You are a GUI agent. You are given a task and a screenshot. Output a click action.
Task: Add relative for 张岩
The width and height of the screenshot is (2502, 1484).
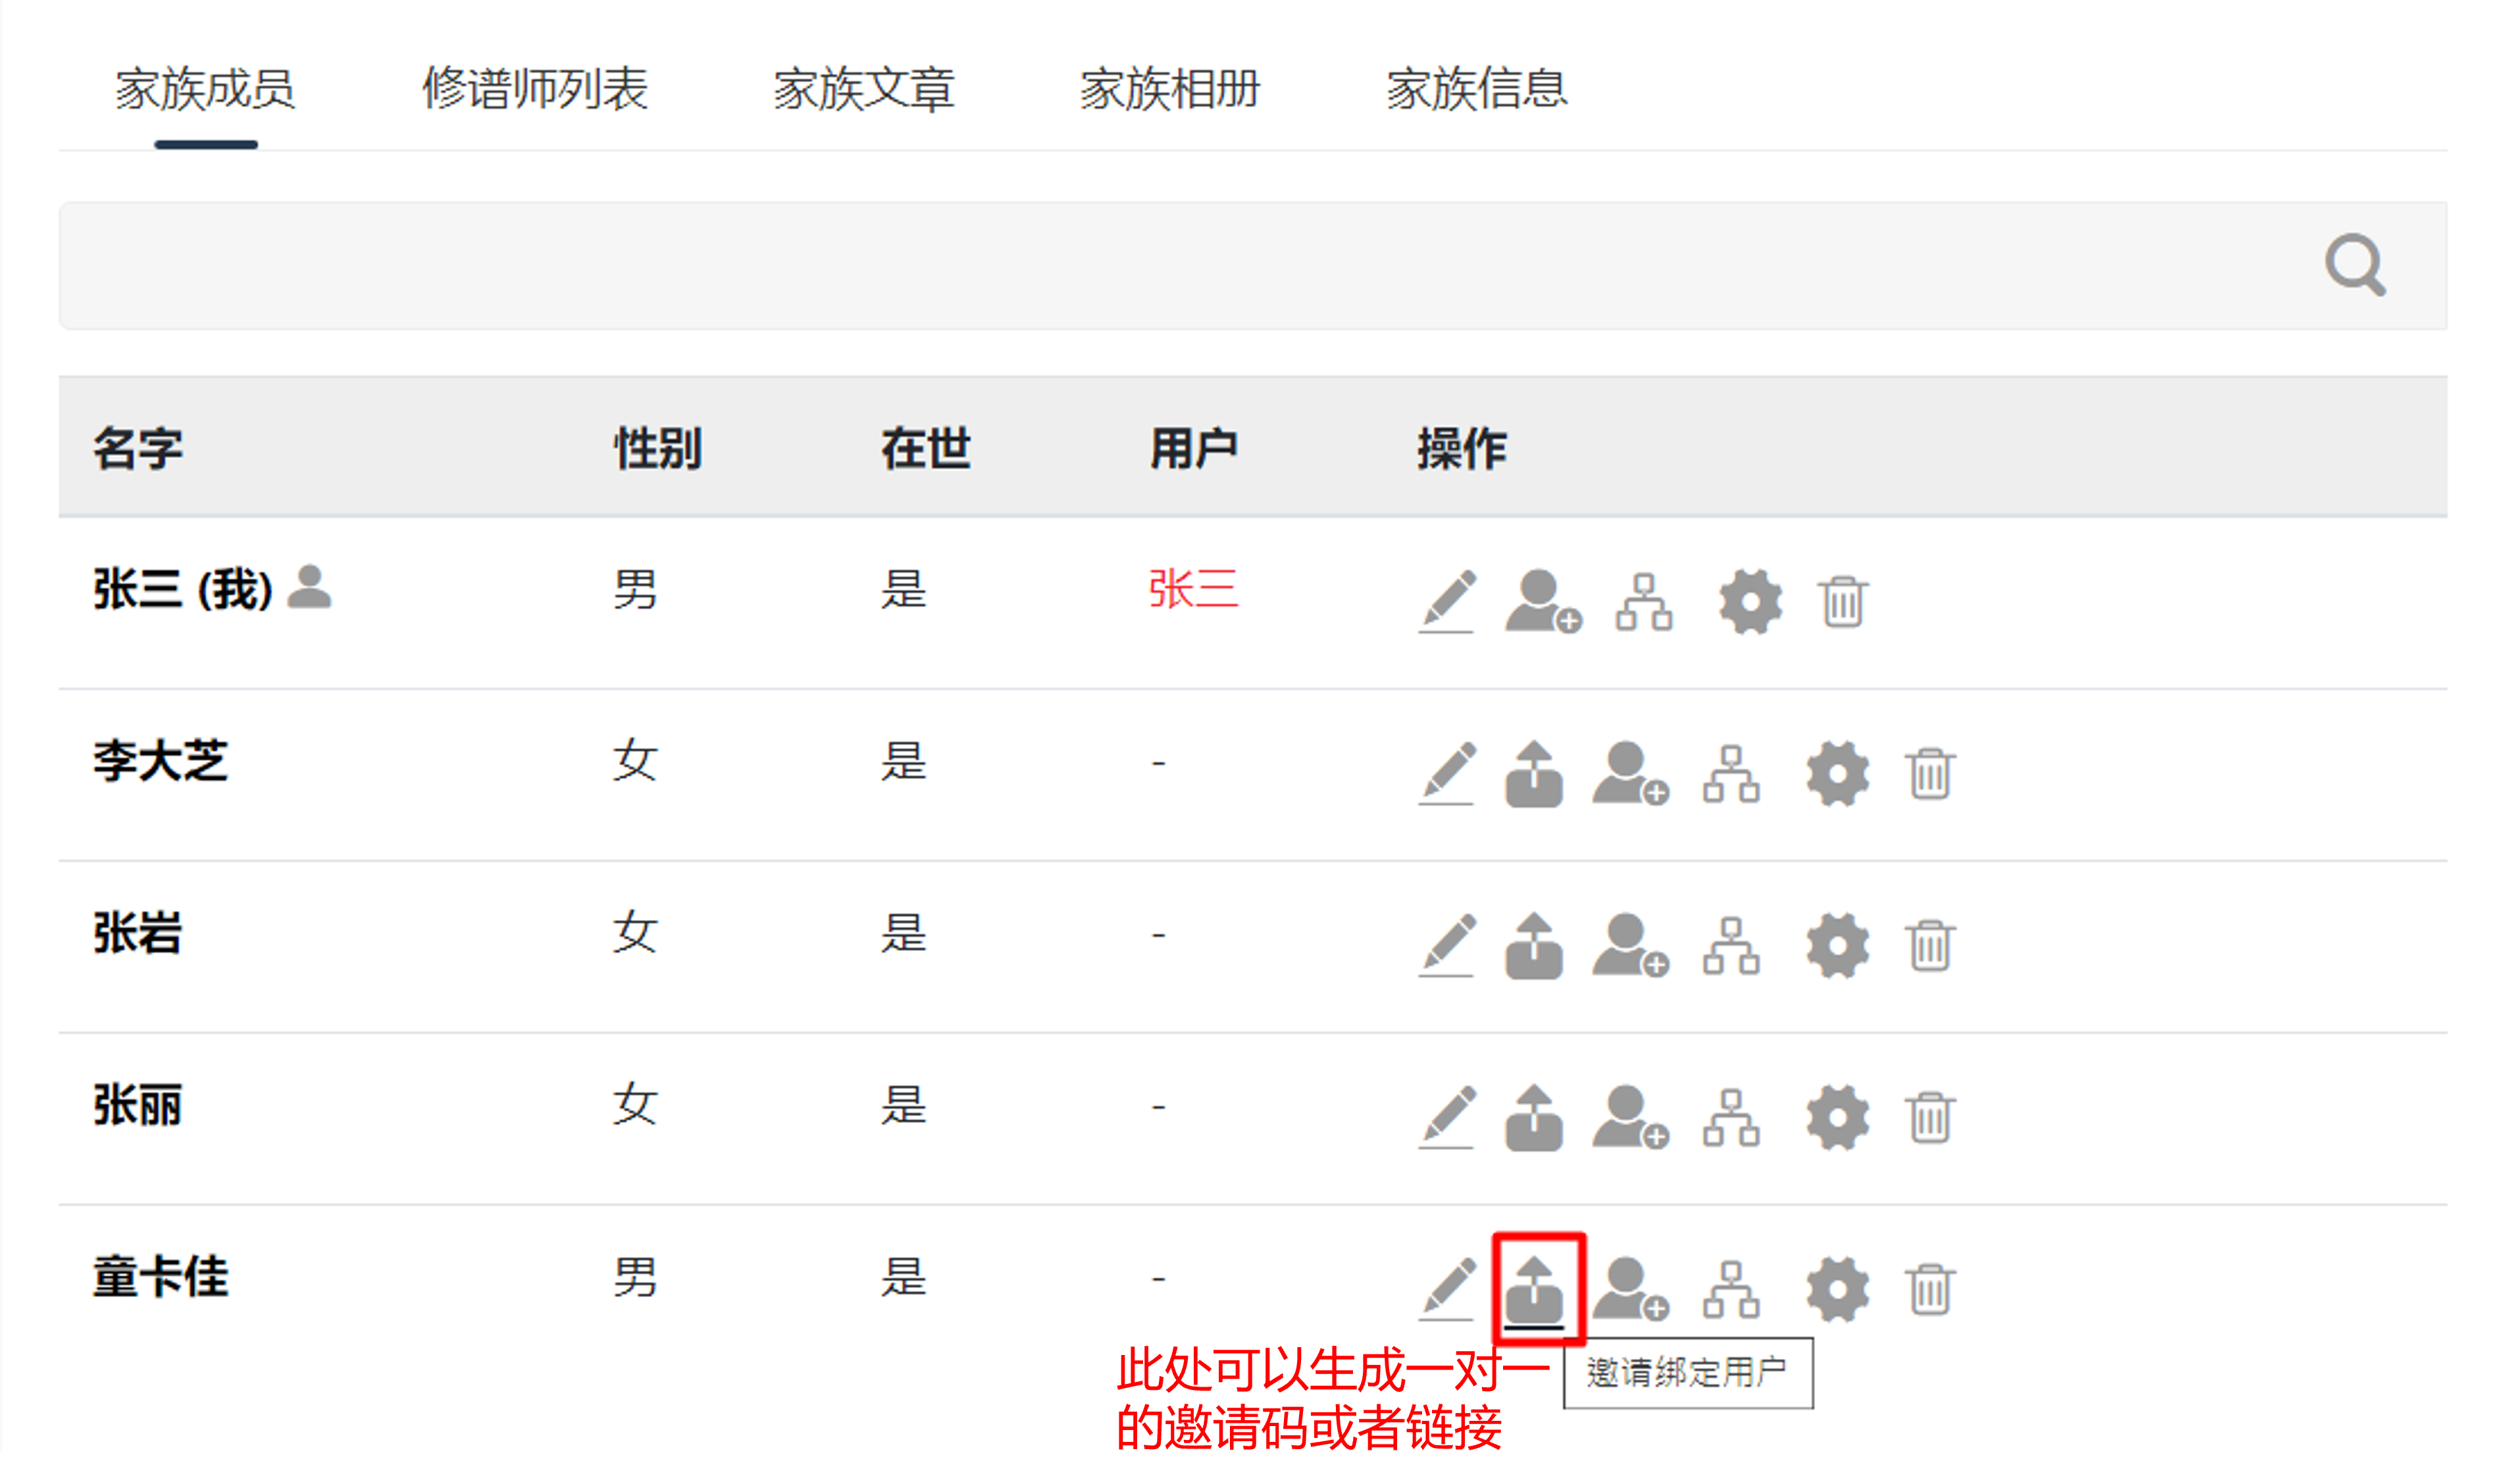(x=1630, y=945)
